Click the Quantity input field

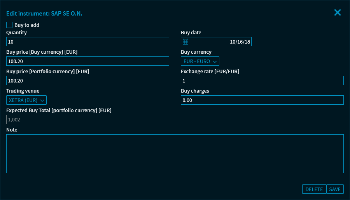pyautogui.click(x=87, y=42)
